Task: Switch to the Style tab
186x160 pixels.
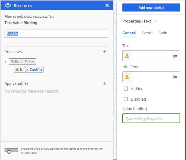Action: coord(163,33)
